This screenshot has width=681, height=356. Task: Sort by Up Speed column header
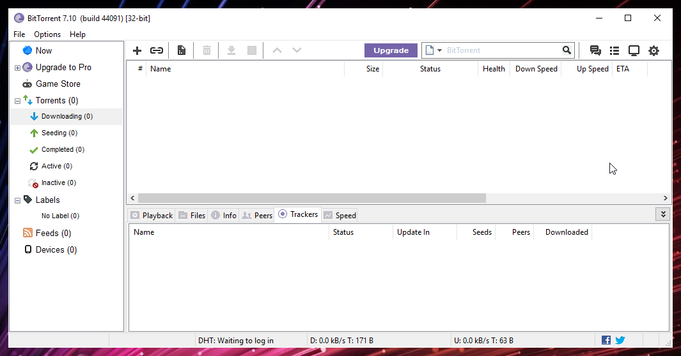587,69
